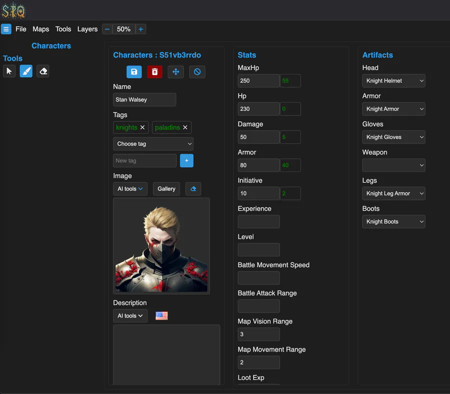This screenshot has height=394, width=450.
Task: Delete character using red trash icon
Action: (154, 71)
